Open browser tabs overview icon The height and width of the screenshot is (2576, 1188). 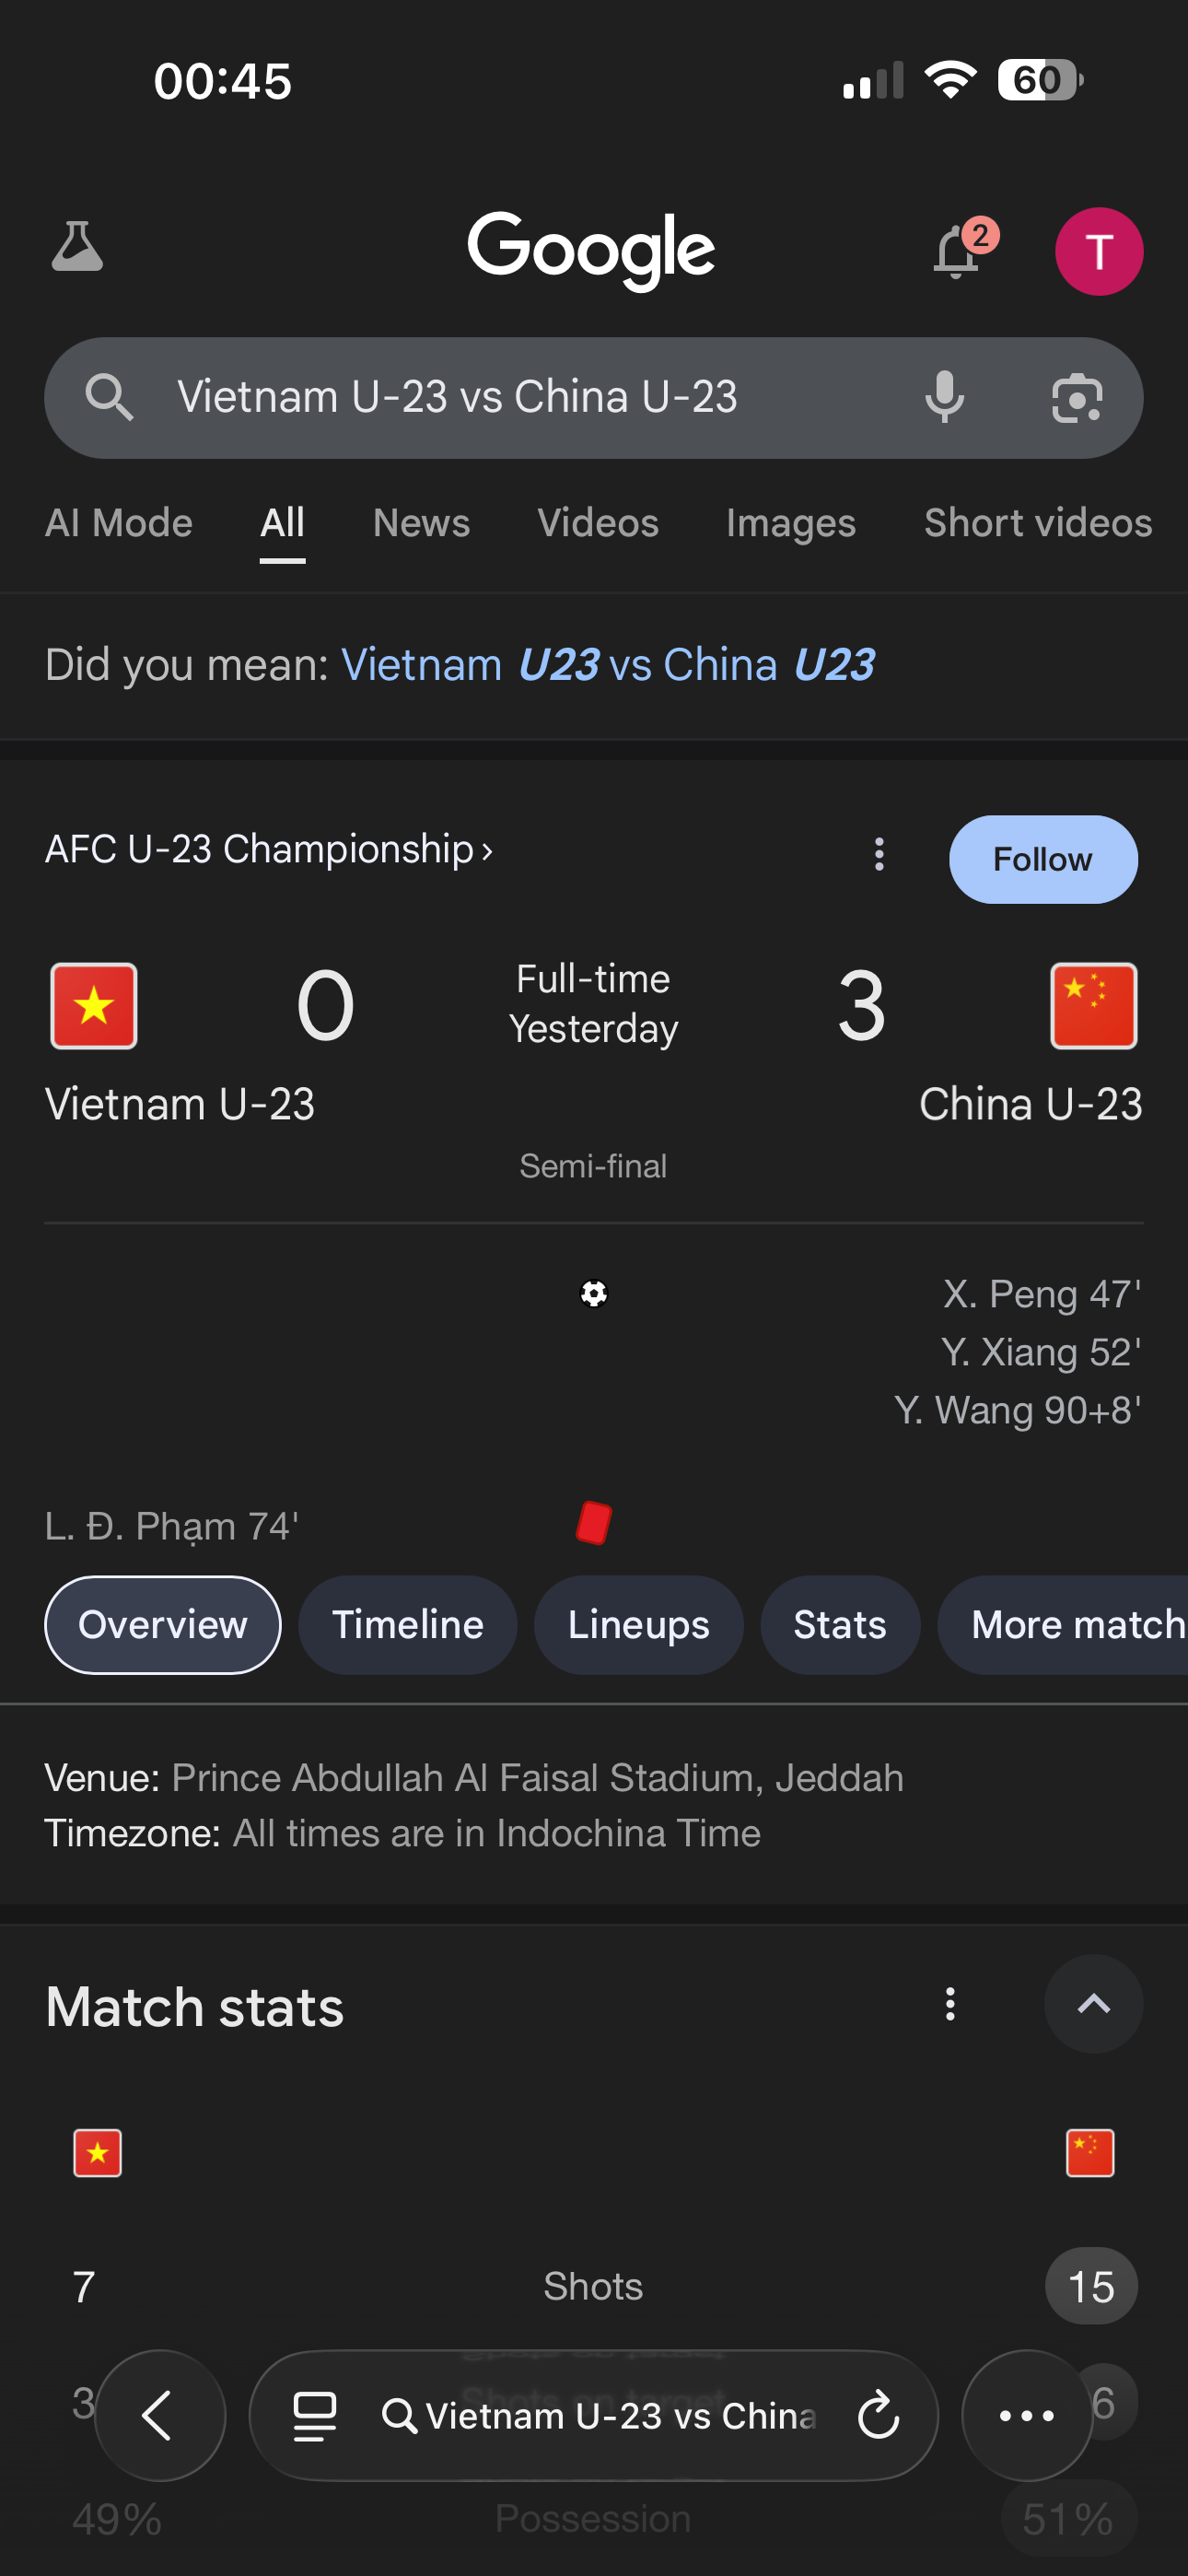[x=314, y=2415]
